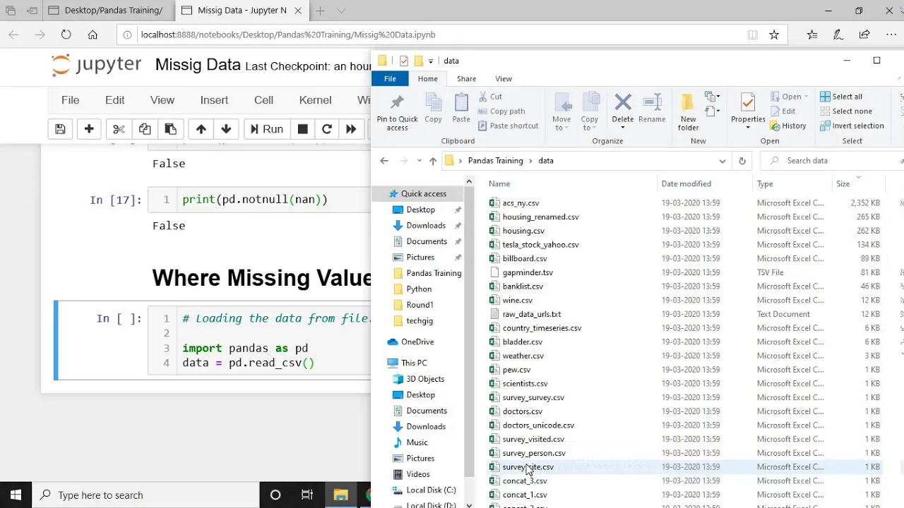Click History in the Open group
The height and width of the screenshot is (508, 904).
pyautogui.click(x=788, y=126)
